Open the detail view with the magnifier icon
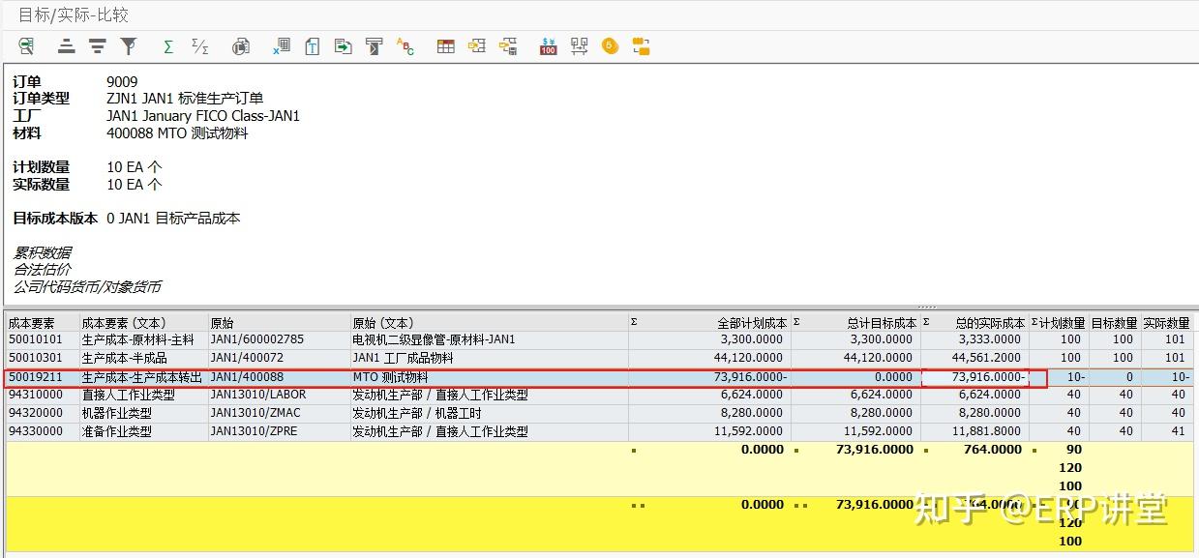This screenshot has width=1199, height=558. pos(27,45)
